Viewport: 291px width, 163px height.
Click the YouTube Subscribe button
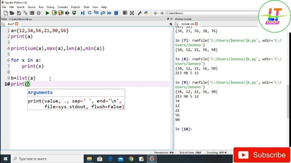[262, 155]
